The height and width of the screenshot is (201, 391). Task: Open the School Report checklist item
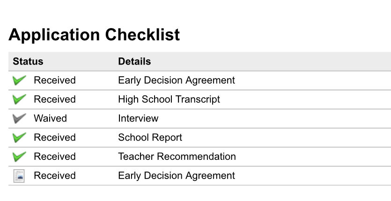point(150,137)
